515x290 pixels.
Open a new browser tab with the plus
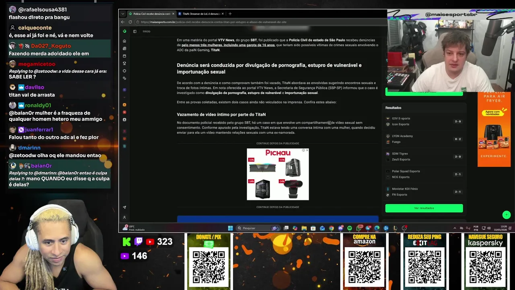click(x=230, y=14)
